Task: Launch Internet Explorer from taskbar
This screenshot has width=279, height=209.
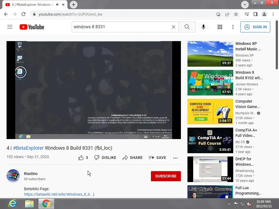Action: (13, 204)
